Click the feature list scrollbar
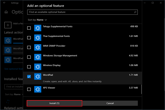 click(141, 89)
